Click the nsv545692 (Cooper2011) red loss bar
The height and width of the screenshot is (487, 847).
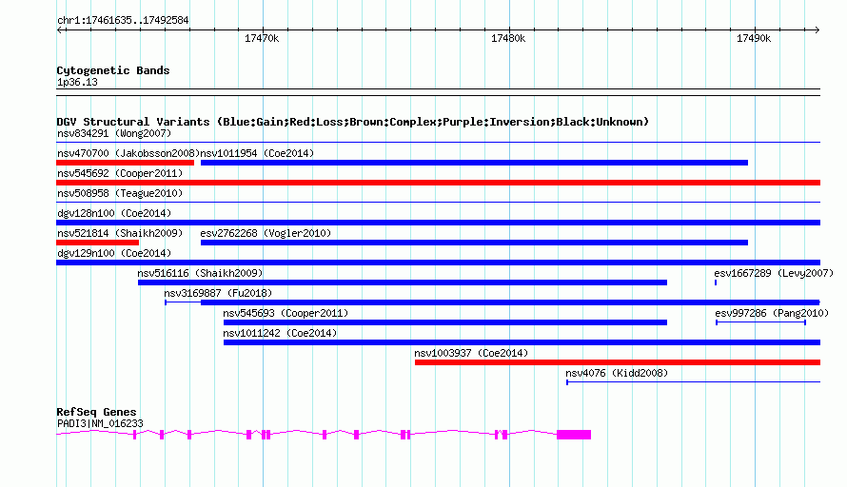tap(438, 183)
